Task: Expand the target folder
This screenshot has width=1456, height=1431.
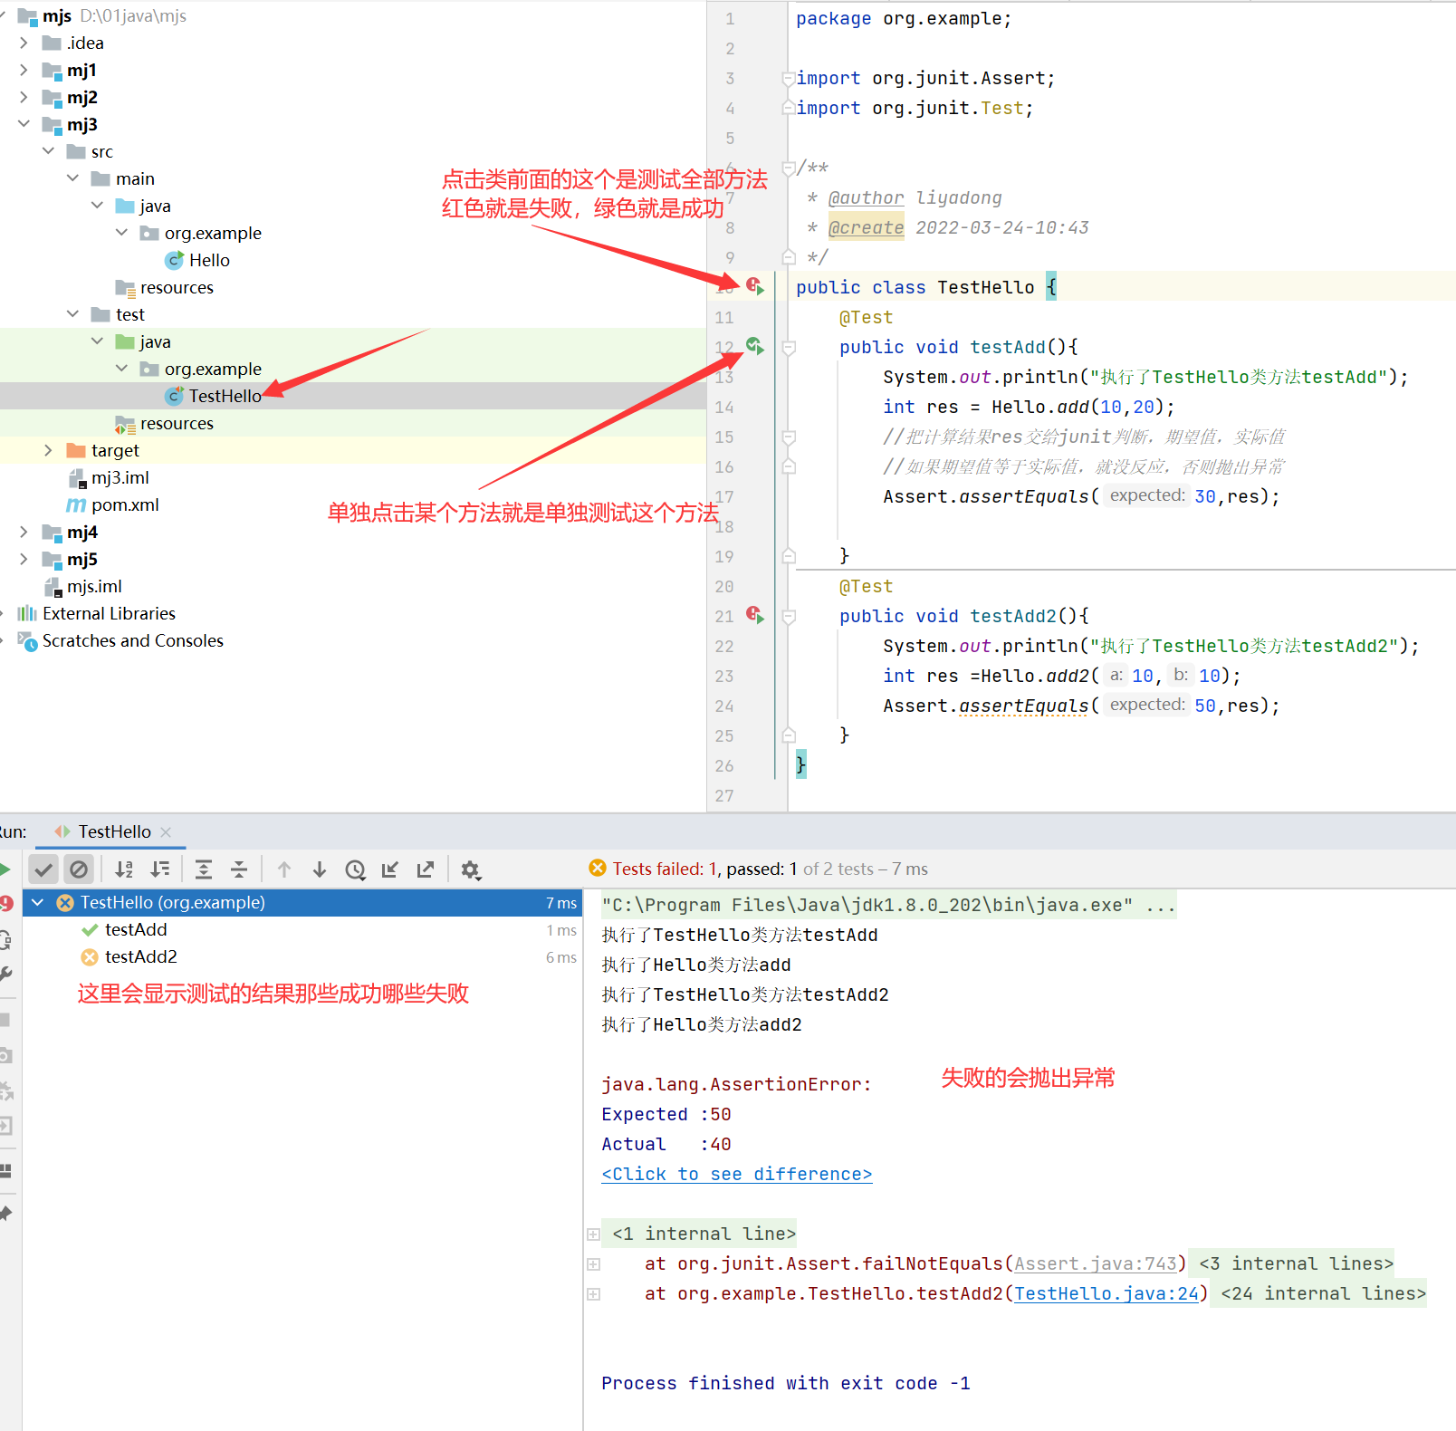Action: tap(48, 450)
